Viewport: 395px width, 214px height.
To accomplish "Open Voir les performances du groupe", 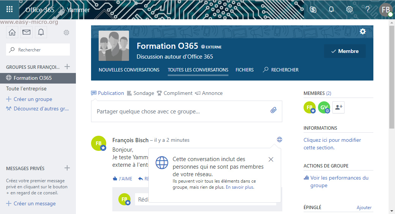I will (x=336, y=181).
